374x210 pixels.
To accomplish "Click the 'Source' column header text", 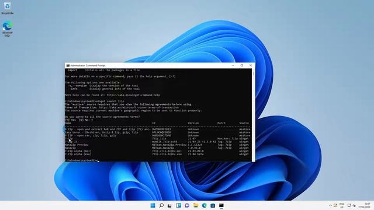I will point(244,123).
